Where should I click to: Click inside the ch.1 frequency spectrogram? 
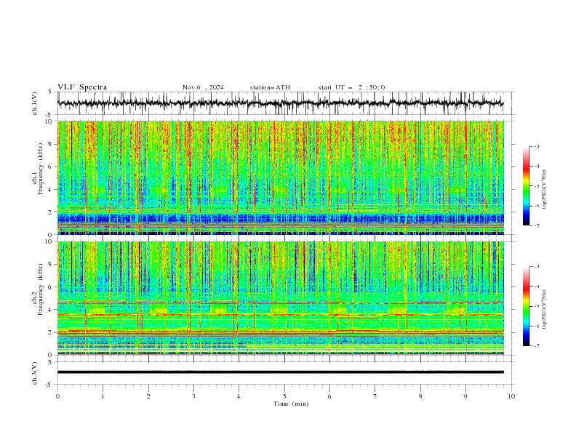(281, 177)
